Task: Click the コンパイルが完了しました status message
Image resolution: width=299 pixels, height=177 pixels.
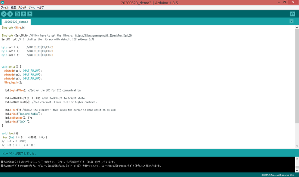Action: [x=19, y=153]
